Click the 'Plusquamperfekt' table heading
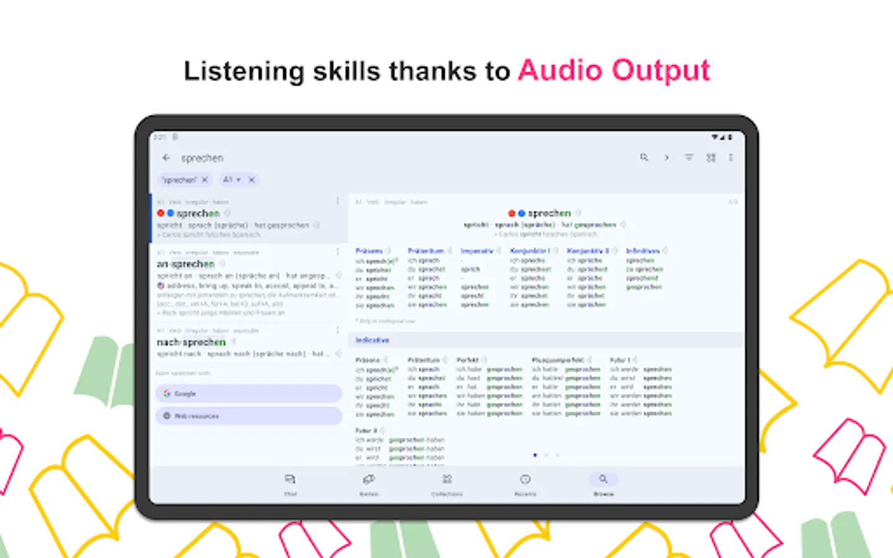Screen dimensions: 893x558 (x=558, y=360)
